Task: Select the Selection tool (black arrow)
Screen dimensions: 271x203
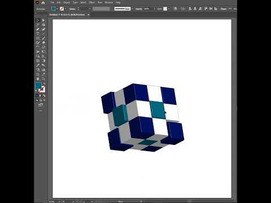Action: (x=38, y=20)
